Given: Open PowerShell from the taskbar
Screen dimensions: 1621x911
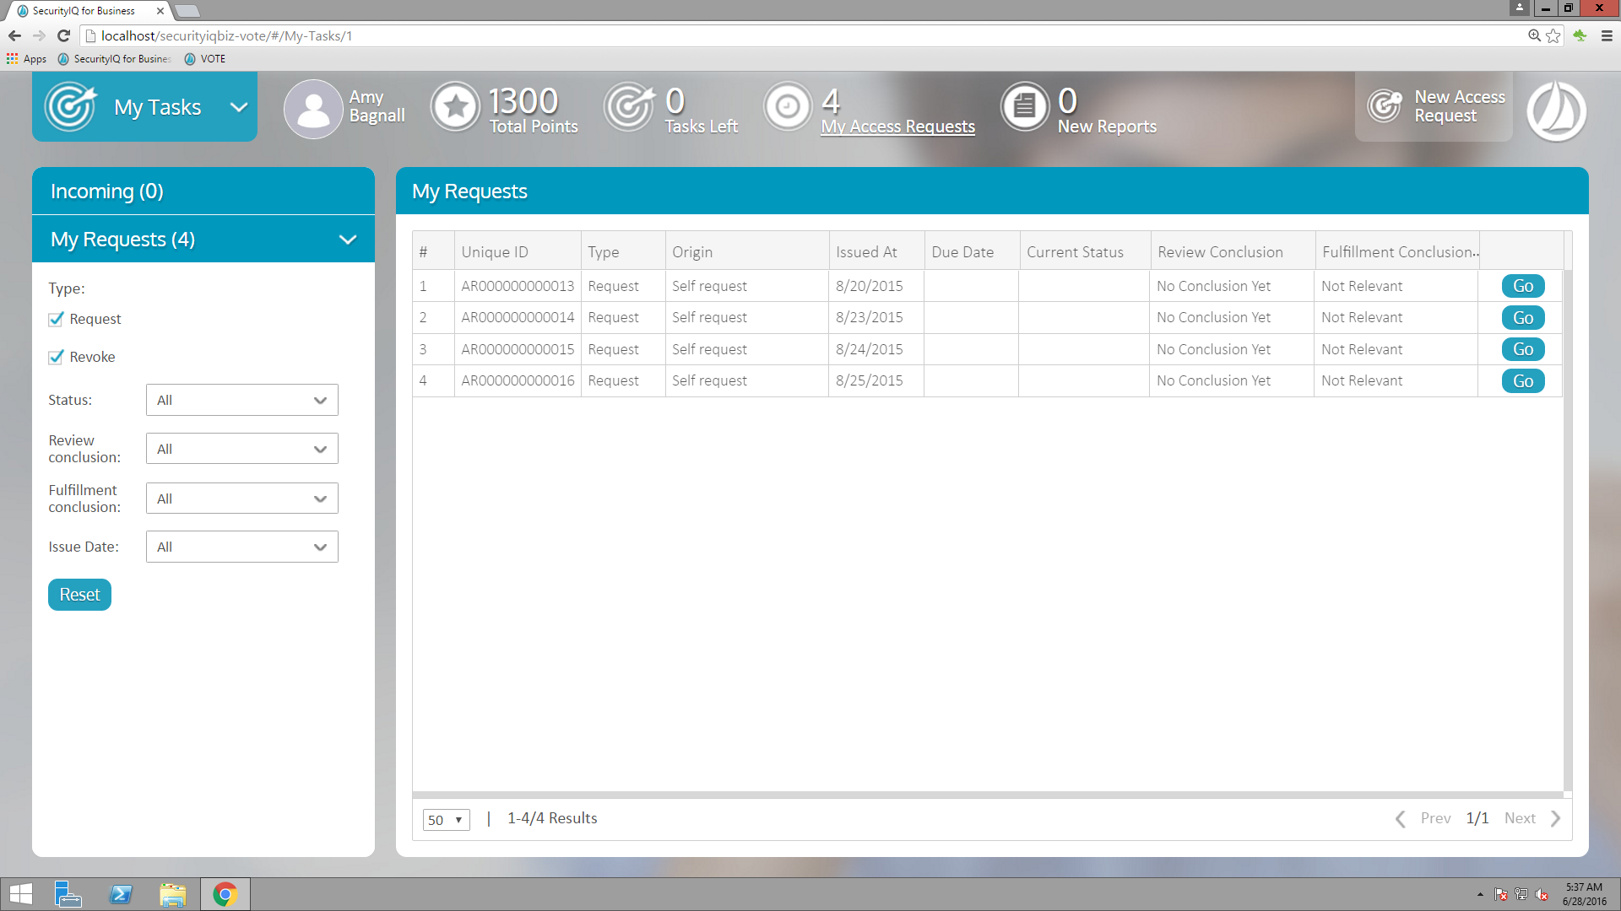Looking at the screenshot, I should (121, 894).
